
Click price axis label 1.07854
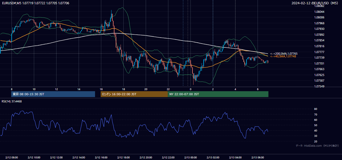[319, 40]
